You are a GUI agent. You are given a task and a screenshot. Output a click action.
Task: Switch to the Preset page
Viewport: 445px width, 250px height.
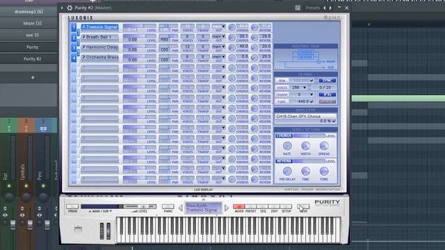pyautogui.click(x=250, y=207)
